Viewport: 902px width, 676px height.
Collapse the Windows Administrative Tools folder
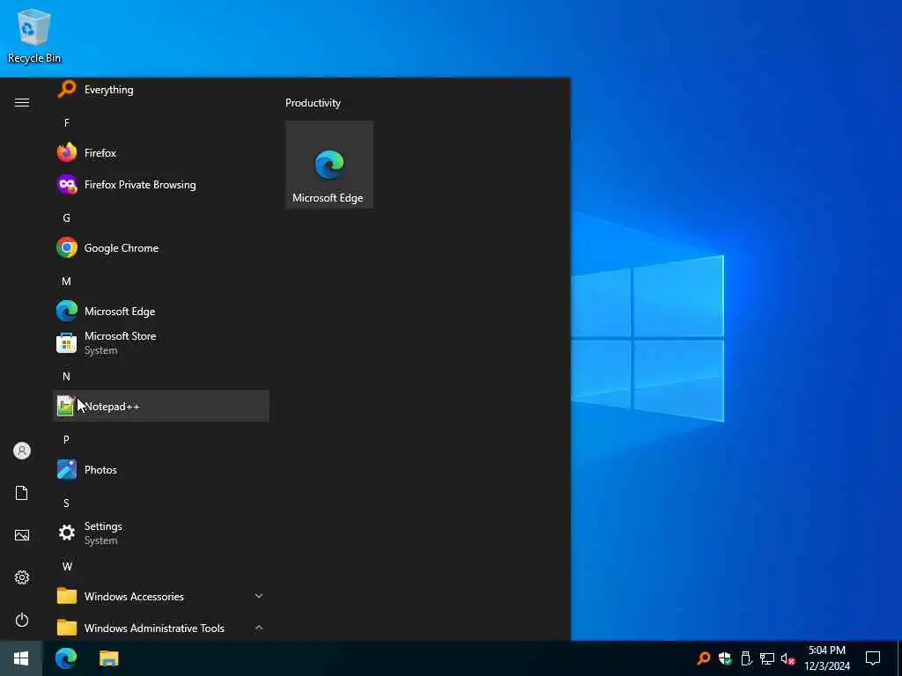(160, 628)
